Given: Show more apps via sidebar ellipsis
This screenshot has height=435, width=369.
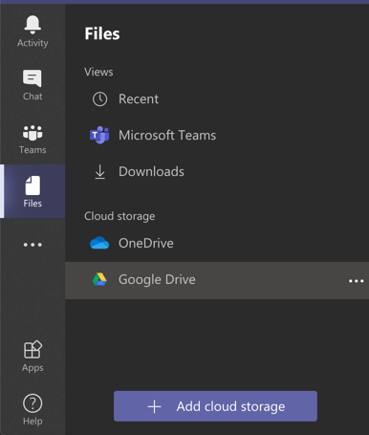Looking at the screenshot, I should pyautogui.click(x=33, y=245).
